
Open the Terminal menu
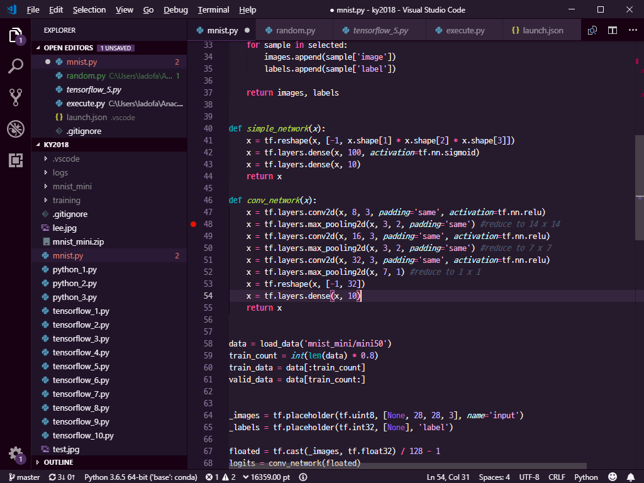tap(213, 9)
